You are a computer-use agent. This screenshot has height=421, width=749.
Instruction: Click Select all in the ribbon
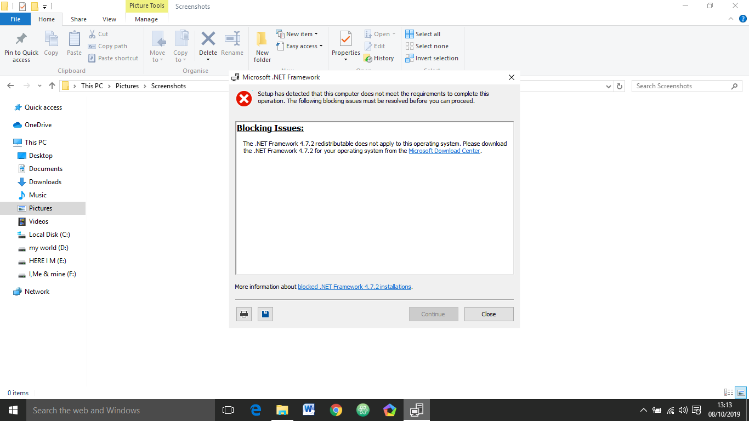point(423,34)
